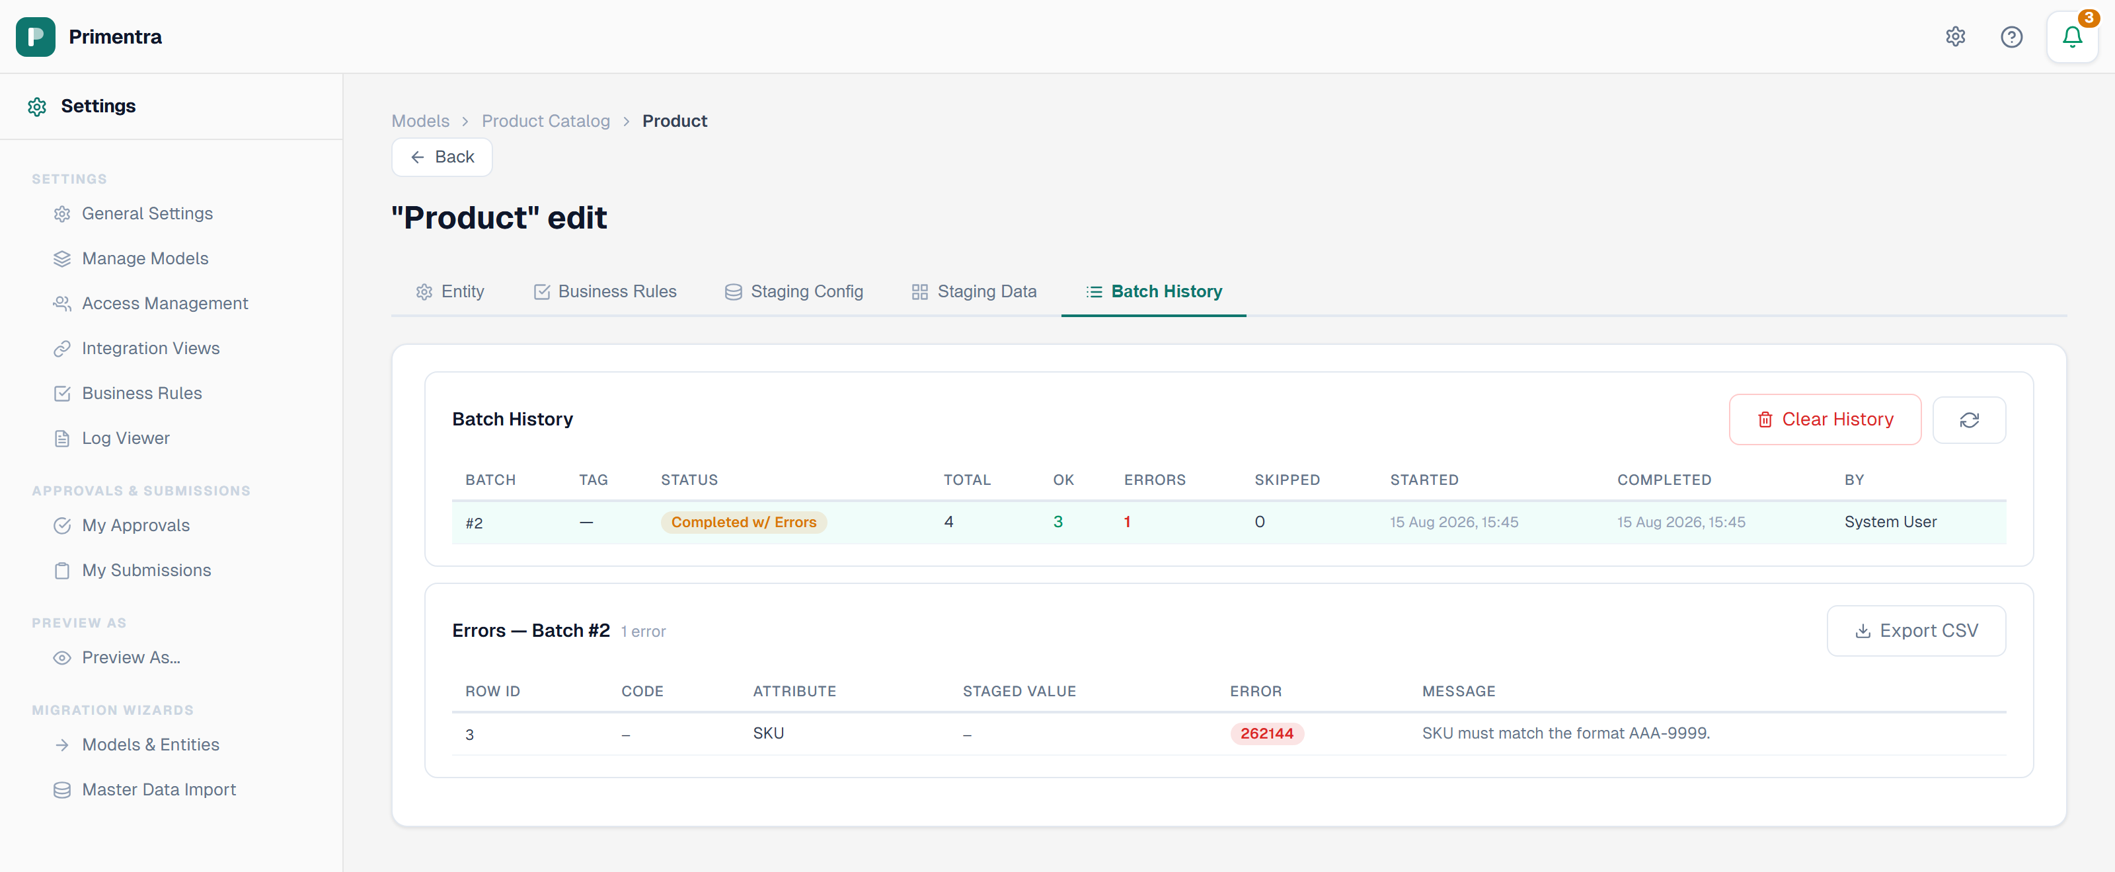The width and height of the screenshot is (2115, 872).
Task: Click the Completed w/ Errors status badge
Action: pyautogui.click(x=743, y=523)
